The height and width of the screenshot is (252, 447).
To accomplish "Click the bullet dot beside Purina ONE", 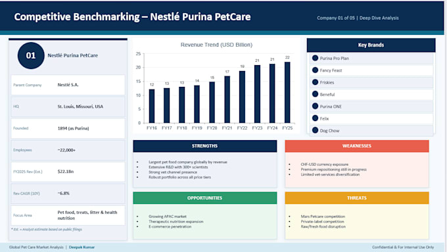I will tap(315, 106).
